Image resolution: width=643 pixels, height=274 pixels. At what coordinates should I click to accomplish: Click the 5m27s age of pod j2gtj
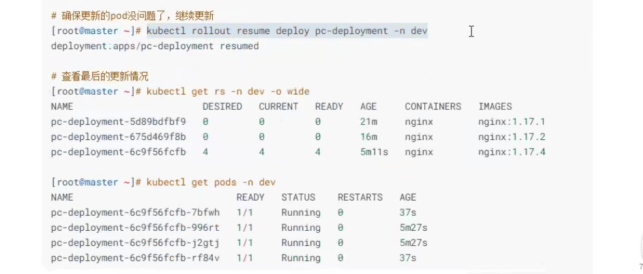tap(413, 243)
